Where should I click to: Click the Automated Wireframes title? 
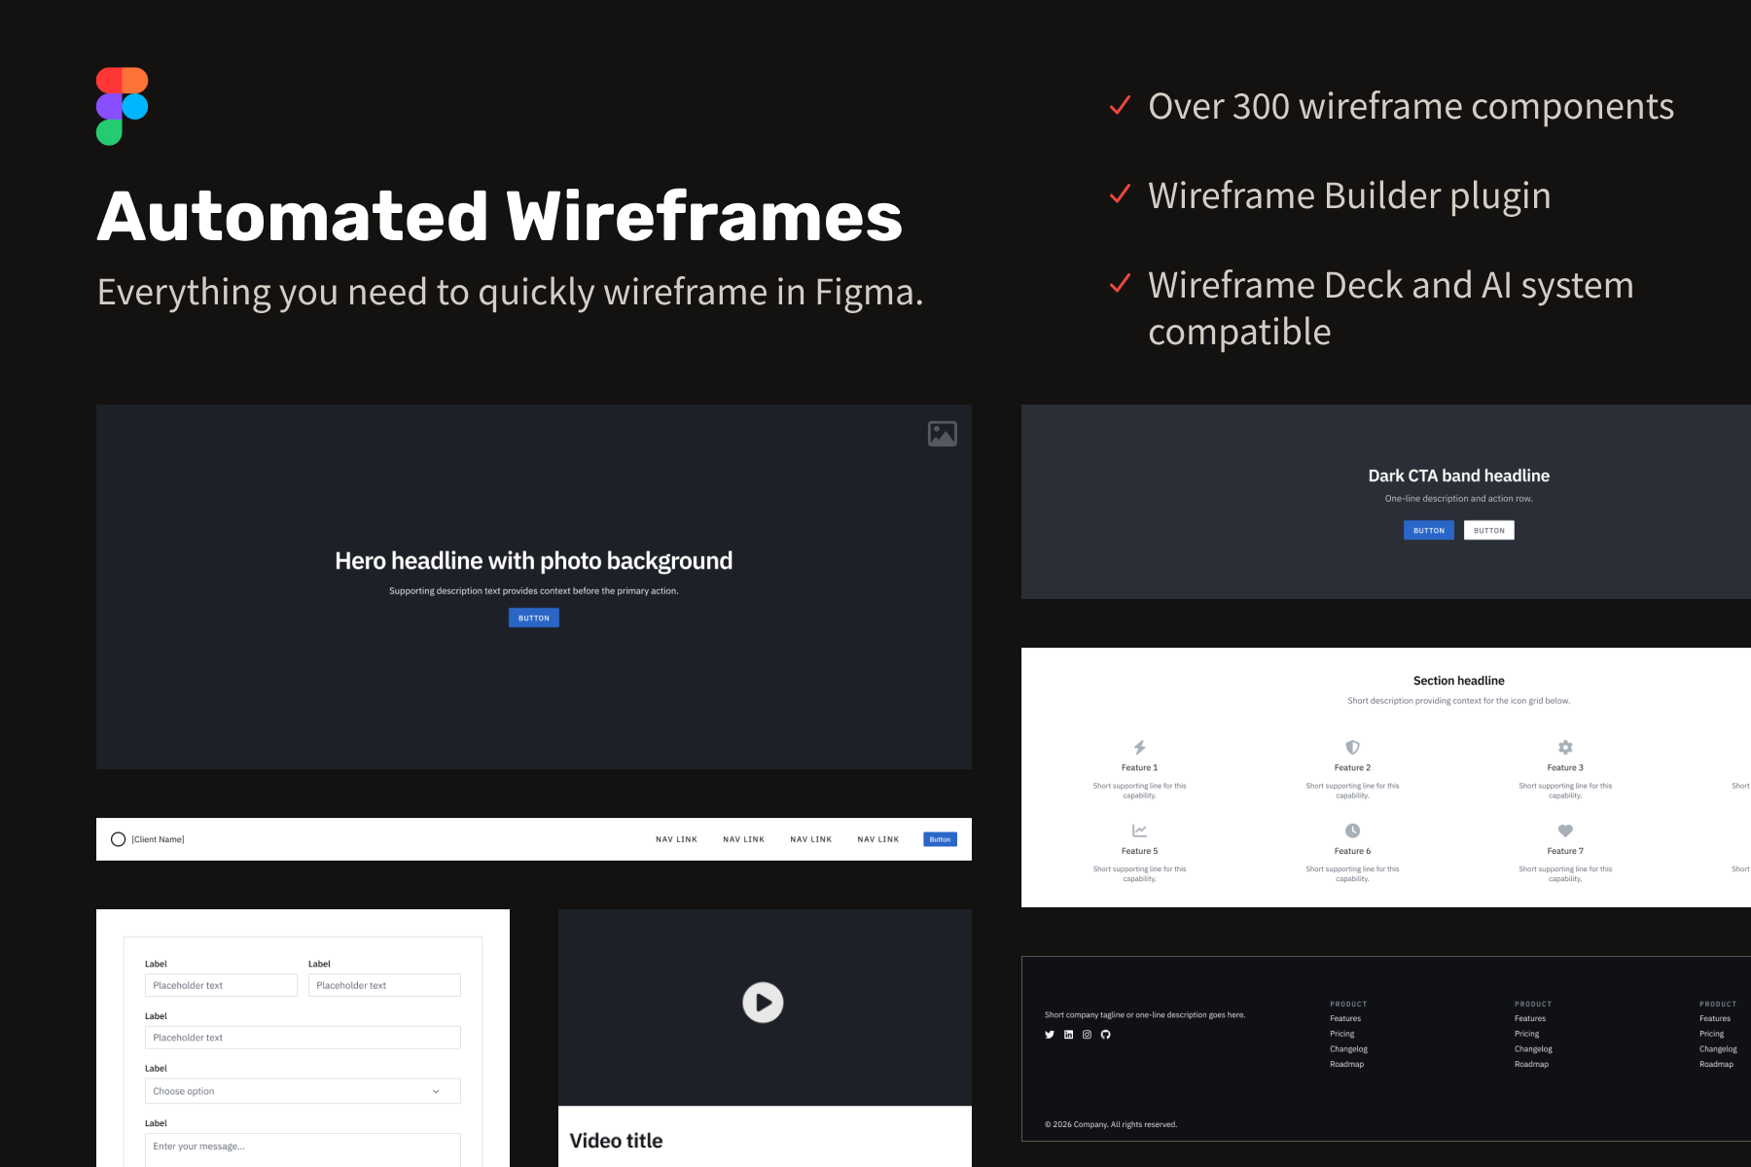(500, 216)
